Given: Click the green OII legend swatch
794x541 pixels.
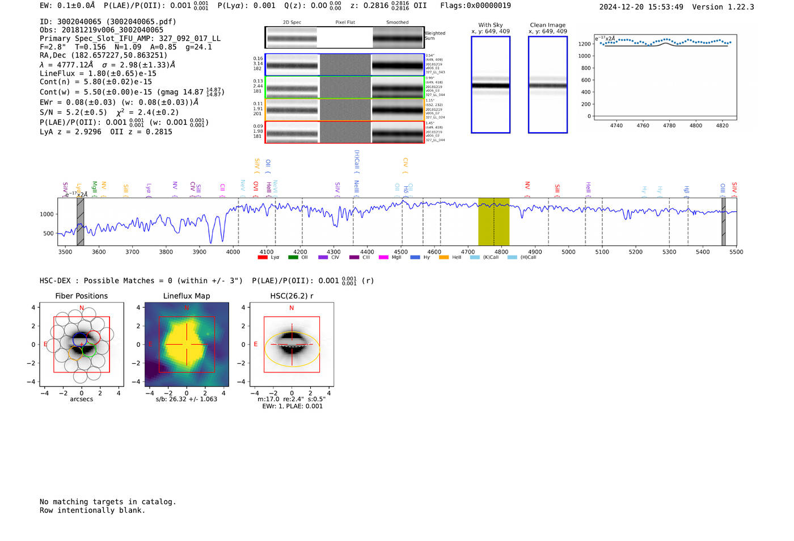Looking at the screenshot, I should point(293,258).
